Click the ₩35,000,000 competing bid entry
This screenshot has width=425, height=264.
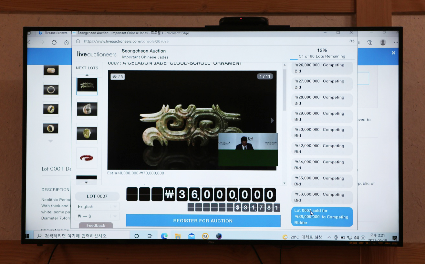pyautogui.click(x=322, y=181)
